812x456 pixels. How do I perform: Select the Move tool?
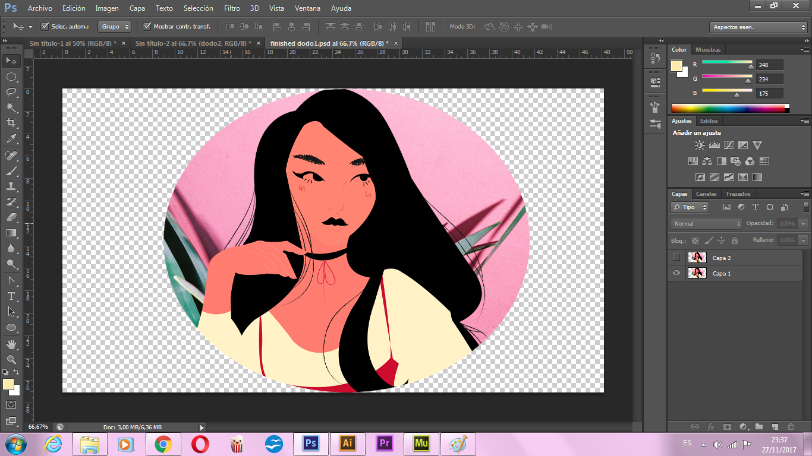pyautogui.click(x=11, y=61)
